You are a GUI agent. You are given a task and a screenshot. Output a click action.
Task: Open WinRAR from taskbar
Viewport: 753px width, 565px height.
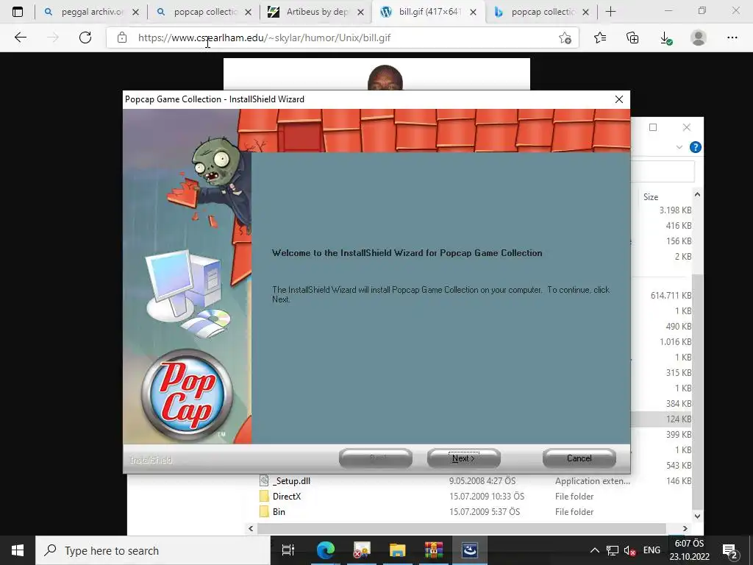[x=433, y=550]
